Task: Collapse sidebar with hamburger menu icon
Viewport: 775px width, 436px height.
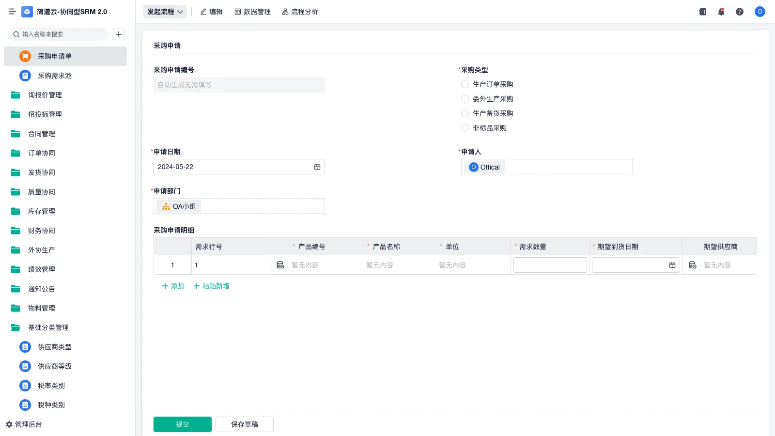Action: tap(13, 12)
